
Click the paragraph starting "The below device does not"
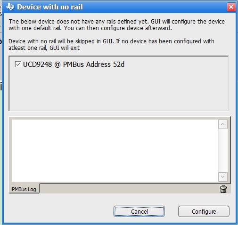[116, 24]
